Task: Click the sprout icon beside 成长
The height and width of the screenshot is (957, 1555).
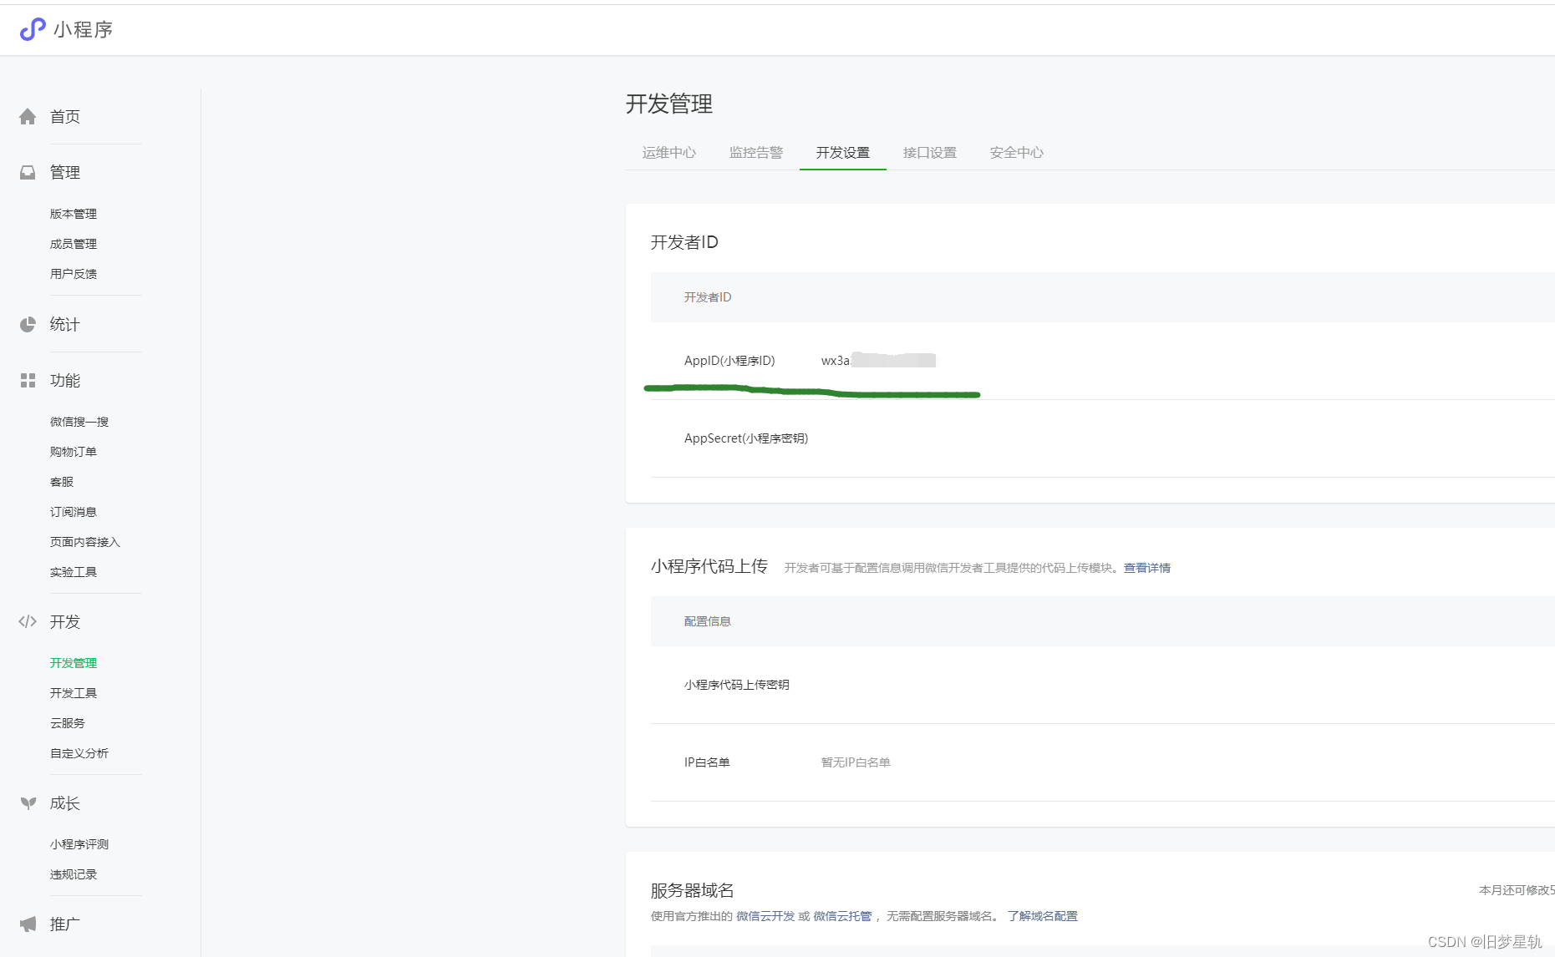Action: click(x=28, y=803)
